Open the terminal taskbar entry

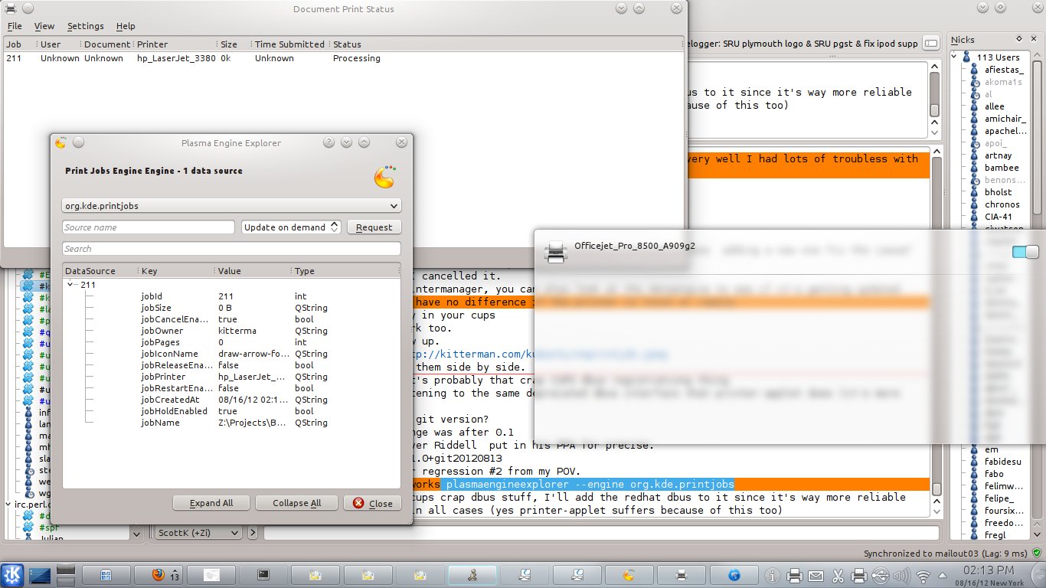coord(262,573)
